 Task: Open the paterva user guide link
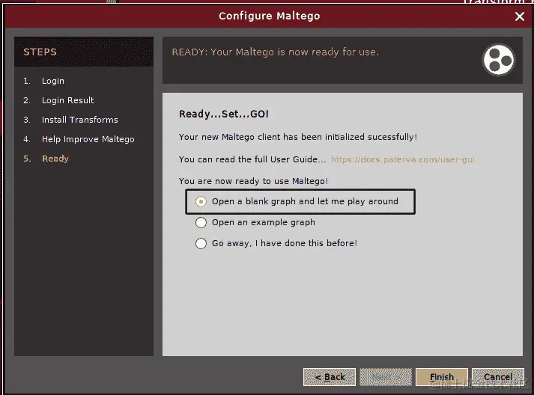click(407, 159)
